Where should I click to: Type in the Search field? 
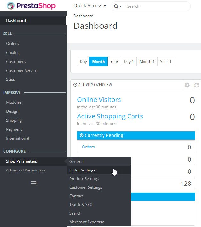[x=157, y=6]
